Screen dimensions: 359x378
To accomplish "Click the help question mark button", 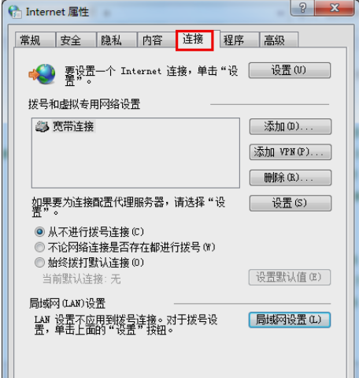I will 302,7.
